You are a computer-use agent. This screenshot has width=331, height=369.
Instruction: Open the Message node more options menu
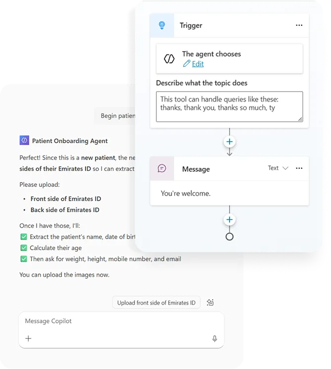click(x=299, y=168)
